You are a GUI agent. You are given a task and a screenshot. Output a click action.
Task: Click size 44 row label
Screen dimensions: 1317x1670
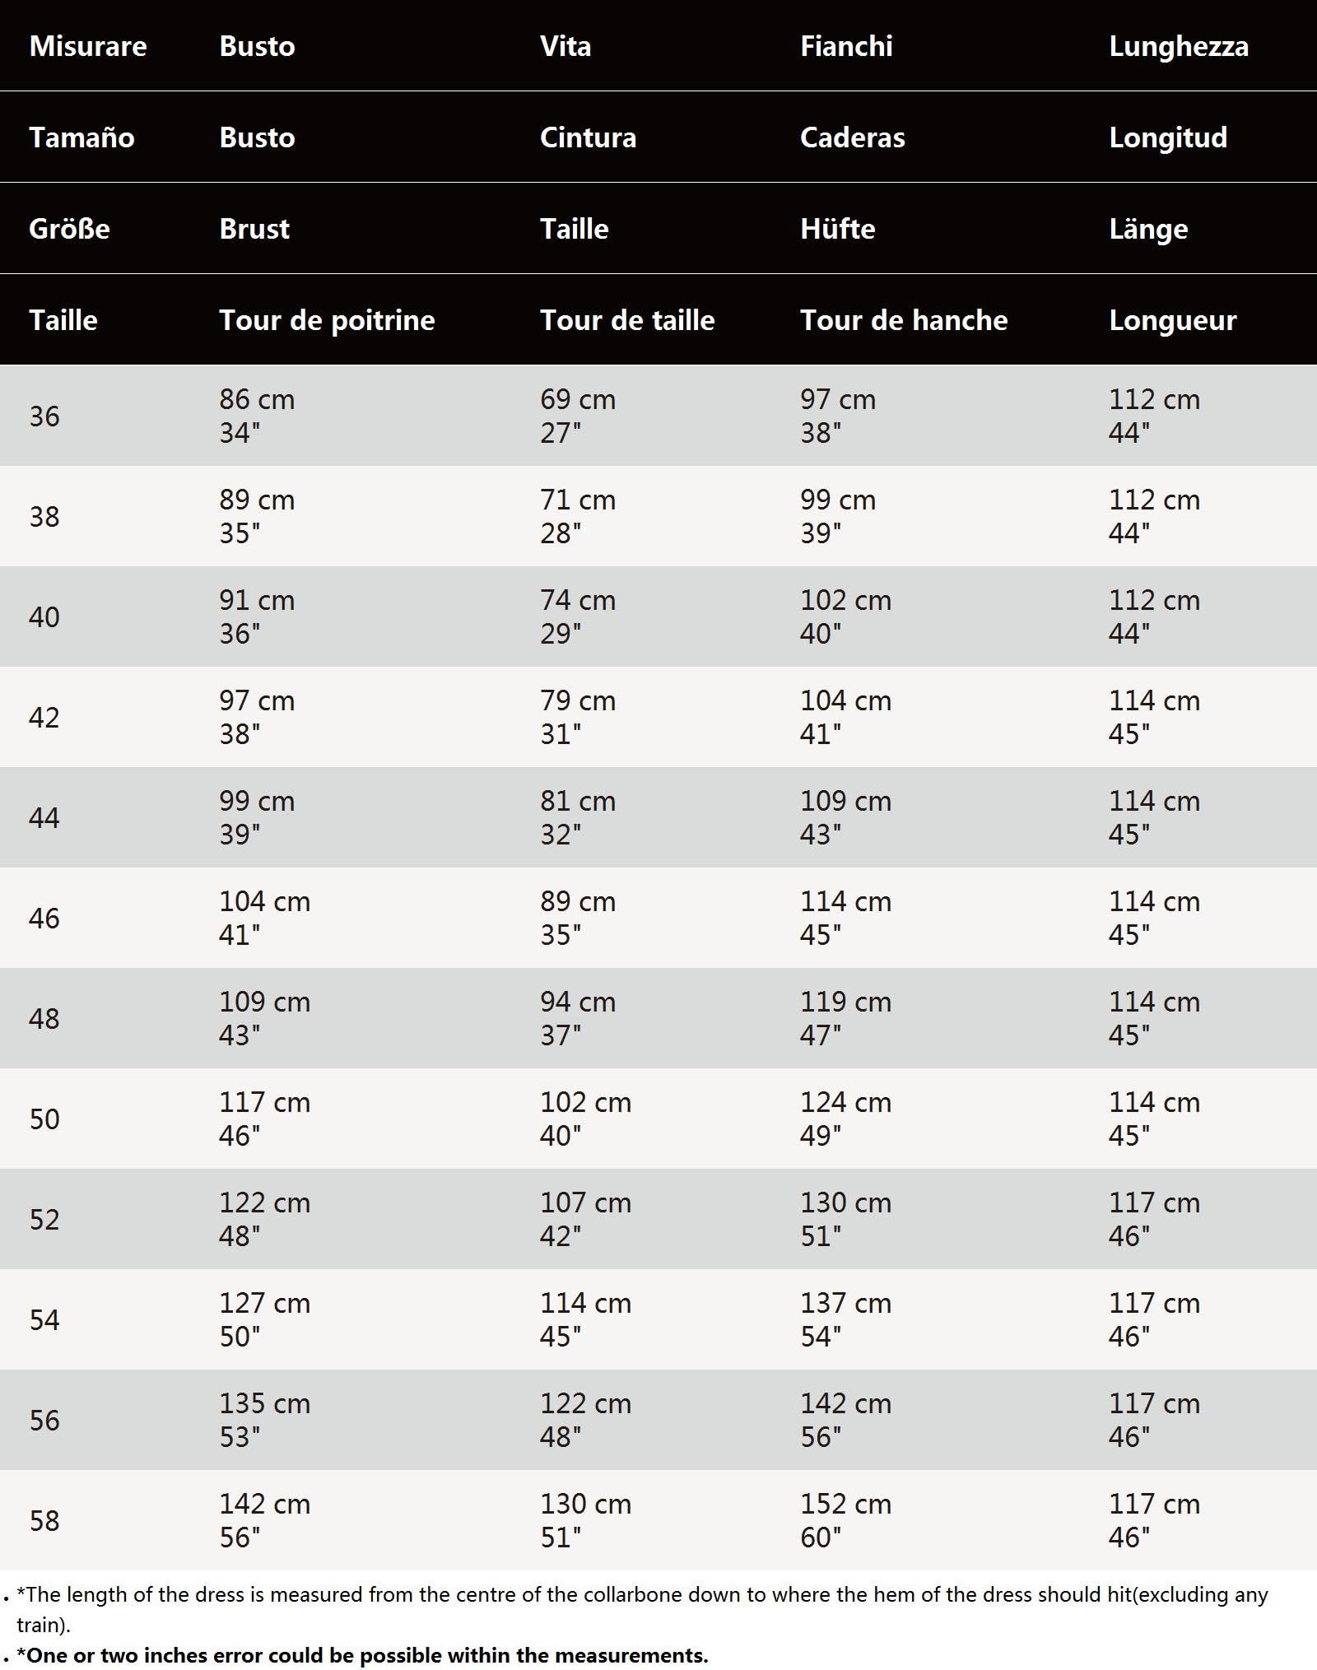point(44,818)
